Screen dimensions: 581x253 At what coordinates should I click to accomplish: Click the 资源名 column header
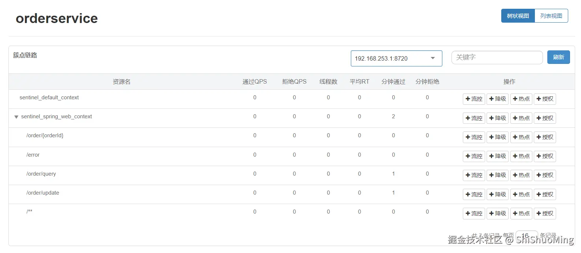121,82
